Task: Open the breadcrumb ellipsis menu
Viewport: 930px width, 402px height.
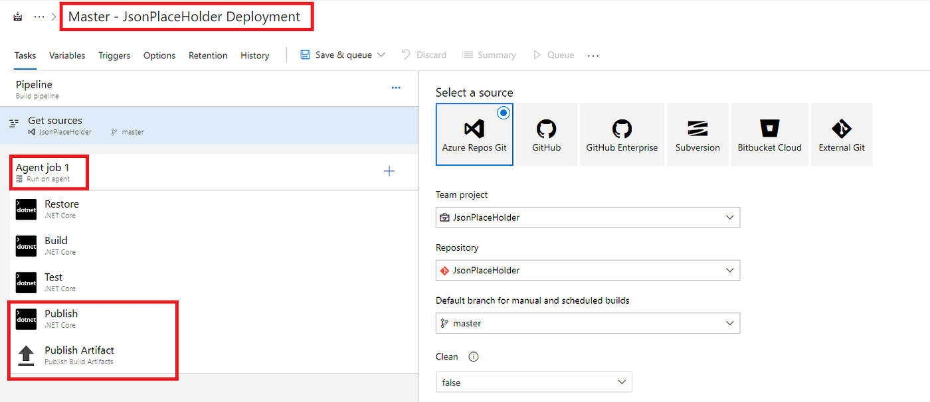Action: click(x=39, y=17)
